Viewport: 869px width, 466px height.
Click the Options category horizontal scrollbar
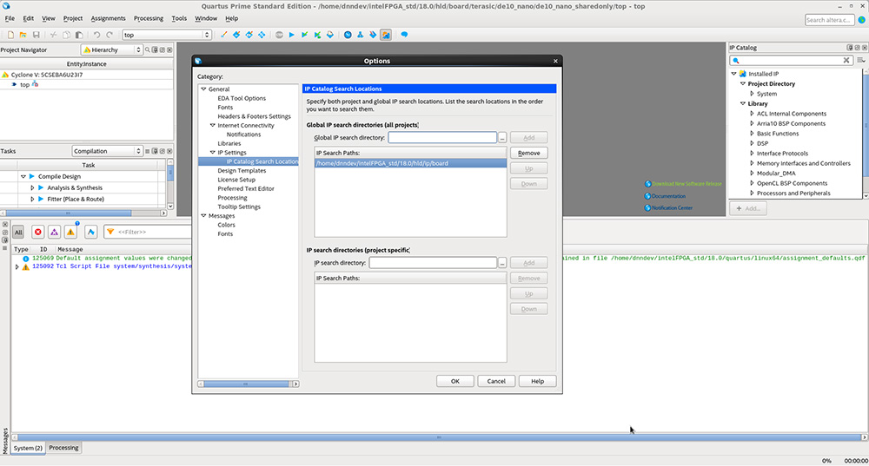coord(249,384)
